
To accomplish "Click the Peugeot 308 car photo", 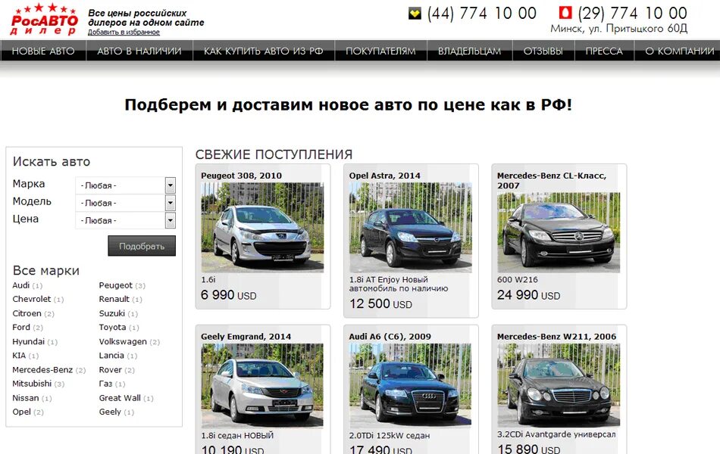I will [x=262, y=228].
